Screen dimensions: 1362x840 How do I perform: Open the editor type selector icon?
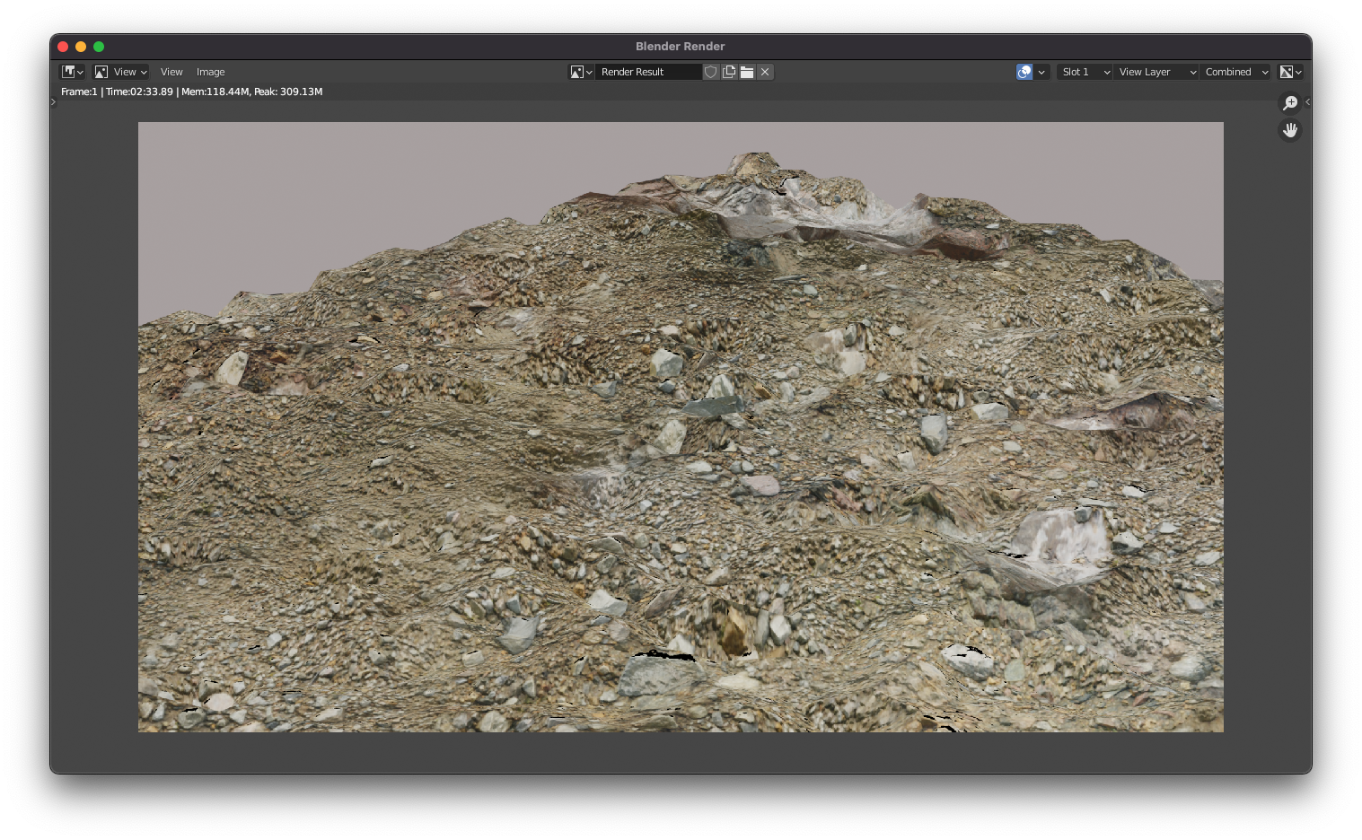72,72
